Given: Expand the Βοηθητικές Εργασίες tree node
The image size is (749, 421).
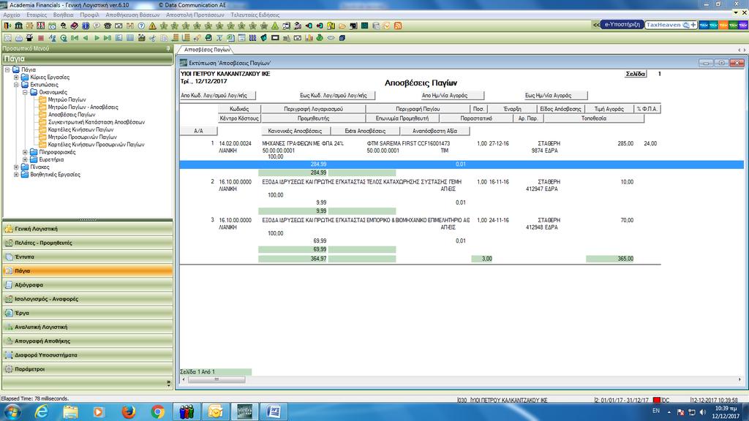Looking at the screenshot, I should click(16, 175).
